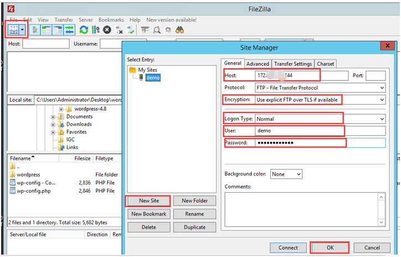The width and height of the screenshot is (401, 257).
Task: Open the Bookmarks menu
Action: (x=111, y=19)
